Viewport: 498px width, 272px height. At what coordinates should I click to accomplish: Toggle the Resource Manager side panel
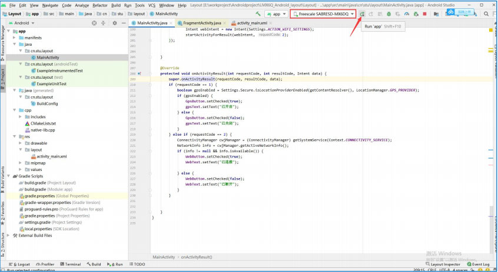tap(2, 43)
